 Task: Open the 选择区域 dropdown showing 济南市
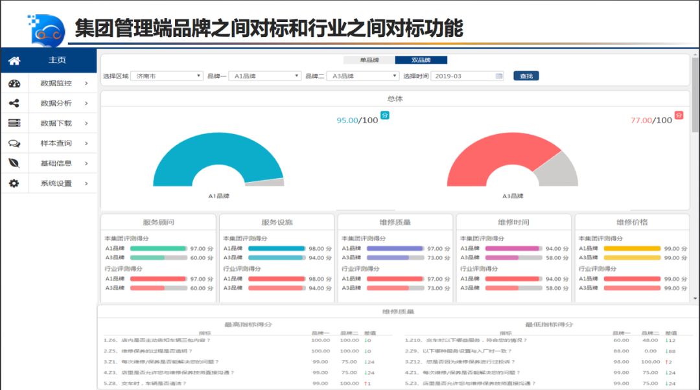coord(167,76)
